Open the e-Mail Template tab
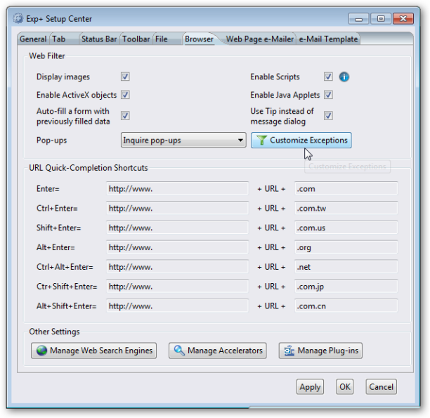The image size is (430, 418). click(x=328, y=39)
